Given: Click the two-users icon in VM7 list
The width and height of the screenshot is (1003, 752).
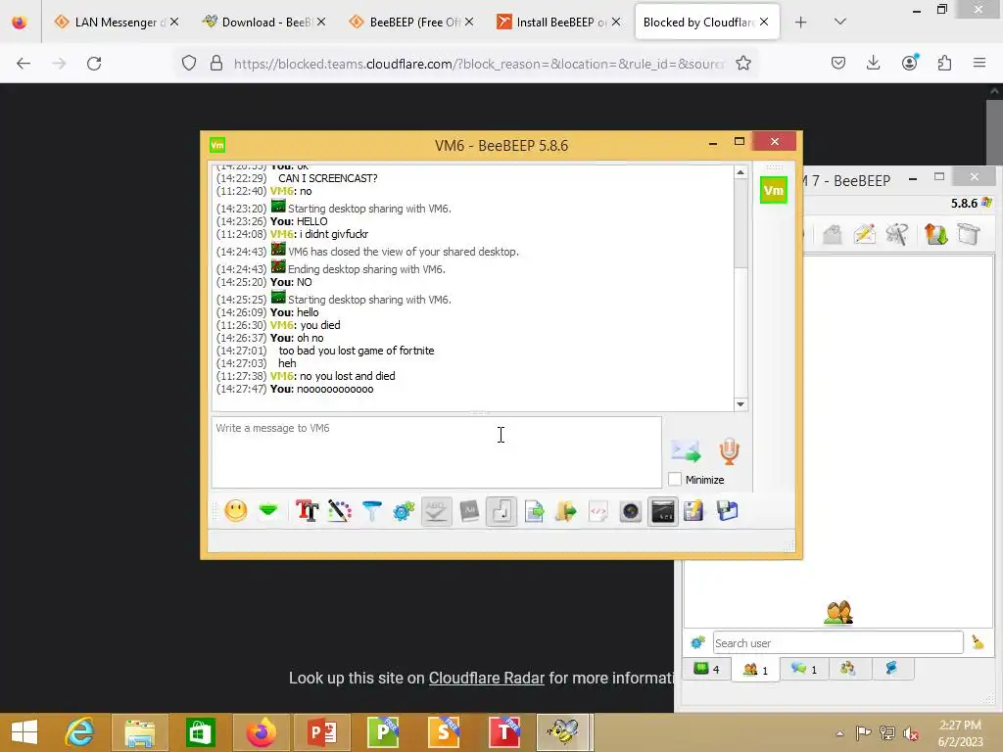Looking at the screenshot, I should [838, 613].
